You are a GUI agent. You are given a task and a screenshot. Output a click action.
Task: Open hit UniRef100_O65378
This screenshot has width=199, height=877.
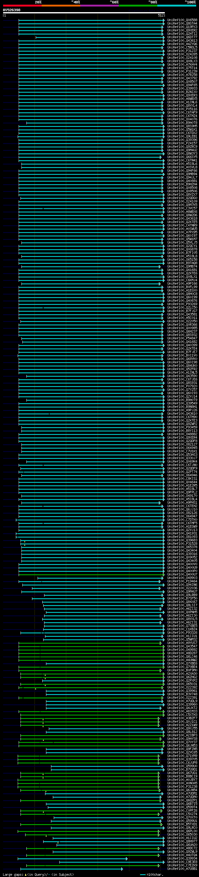click(182, 547)
